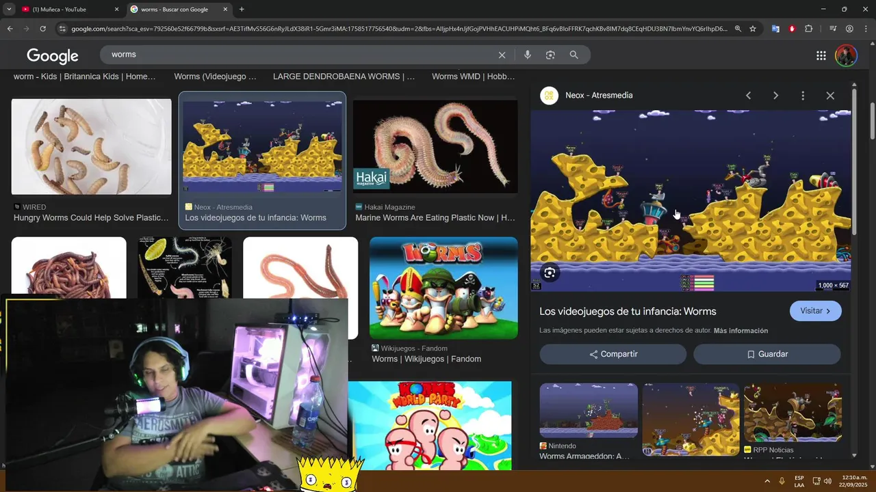The image size is (876, 492).
Task: Show hidden system tray icons
Action: (766, 481)
